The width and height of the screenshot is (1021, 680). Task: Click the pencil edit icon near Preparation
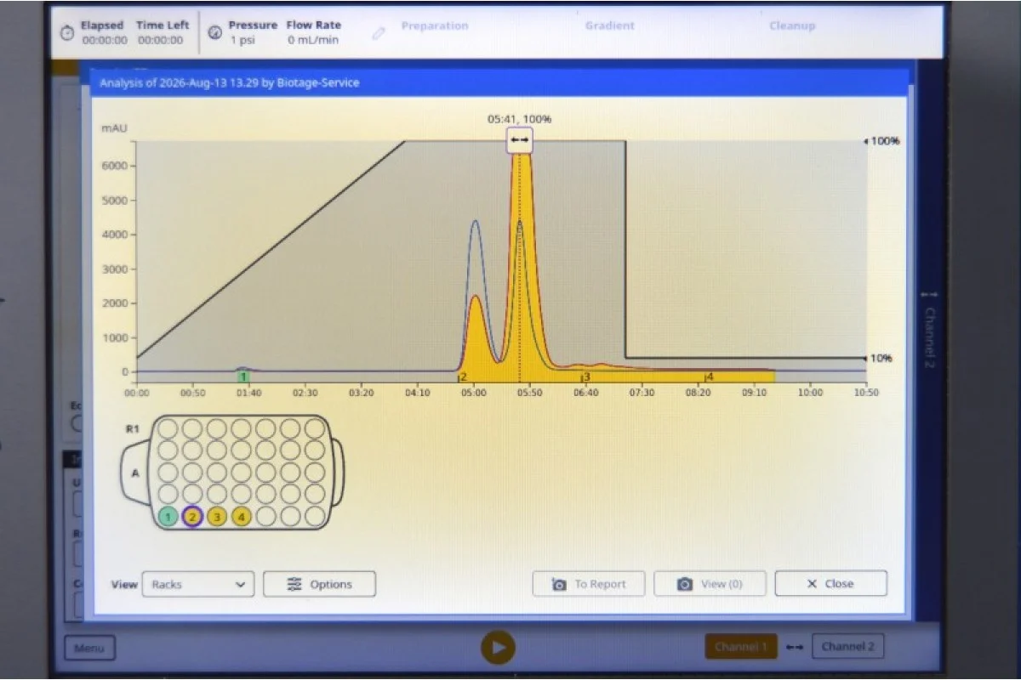pyautogui.click(x=379, y=32)
